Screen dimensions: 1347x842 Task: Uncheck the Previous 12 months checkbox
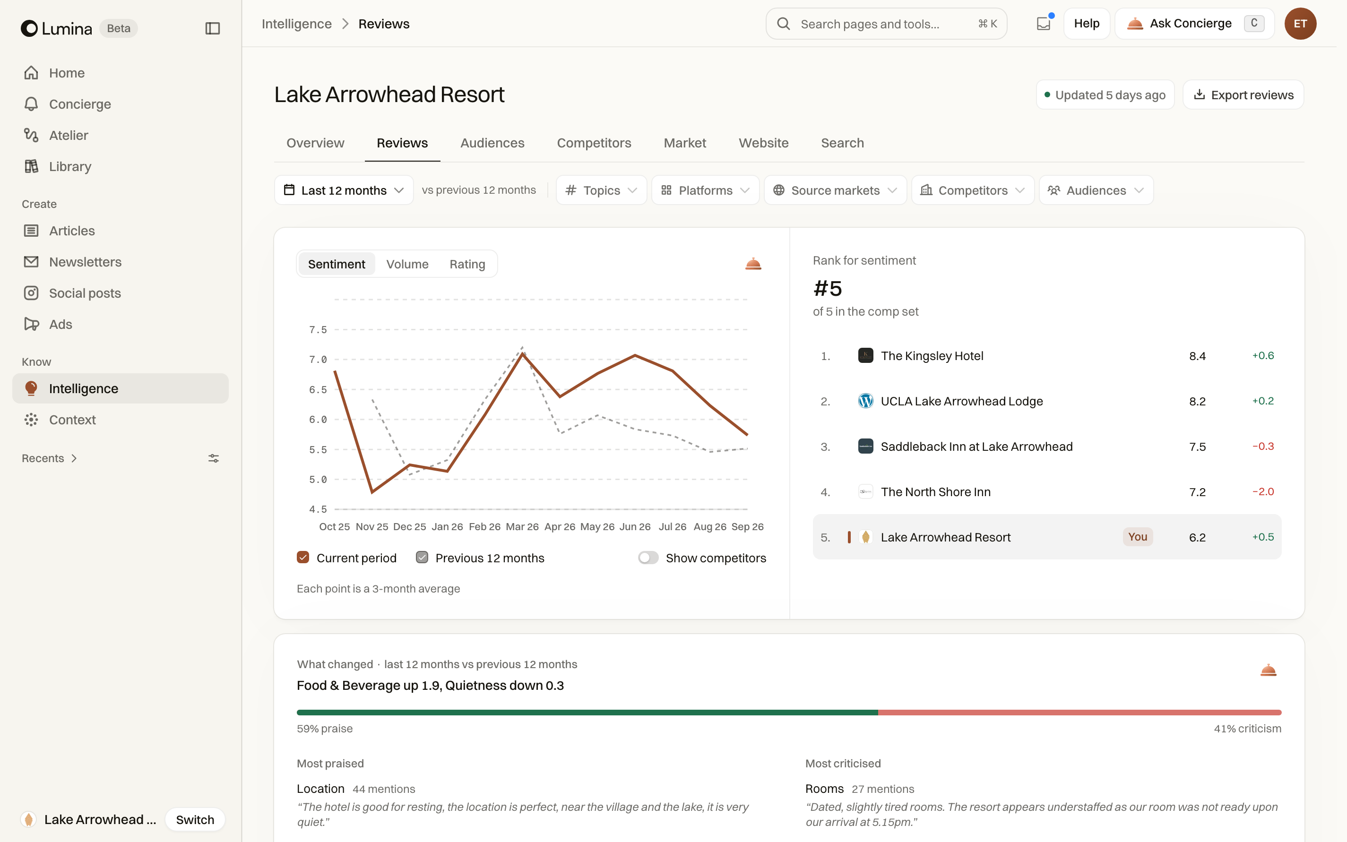(x=422, y=558)
